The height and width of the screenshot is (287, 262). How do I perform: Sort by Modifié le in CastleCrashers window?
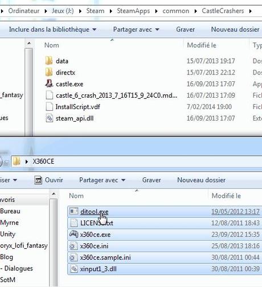(202, 45)
